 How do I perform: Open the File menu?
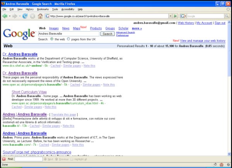pyautogui.click(x=4, y=9)
